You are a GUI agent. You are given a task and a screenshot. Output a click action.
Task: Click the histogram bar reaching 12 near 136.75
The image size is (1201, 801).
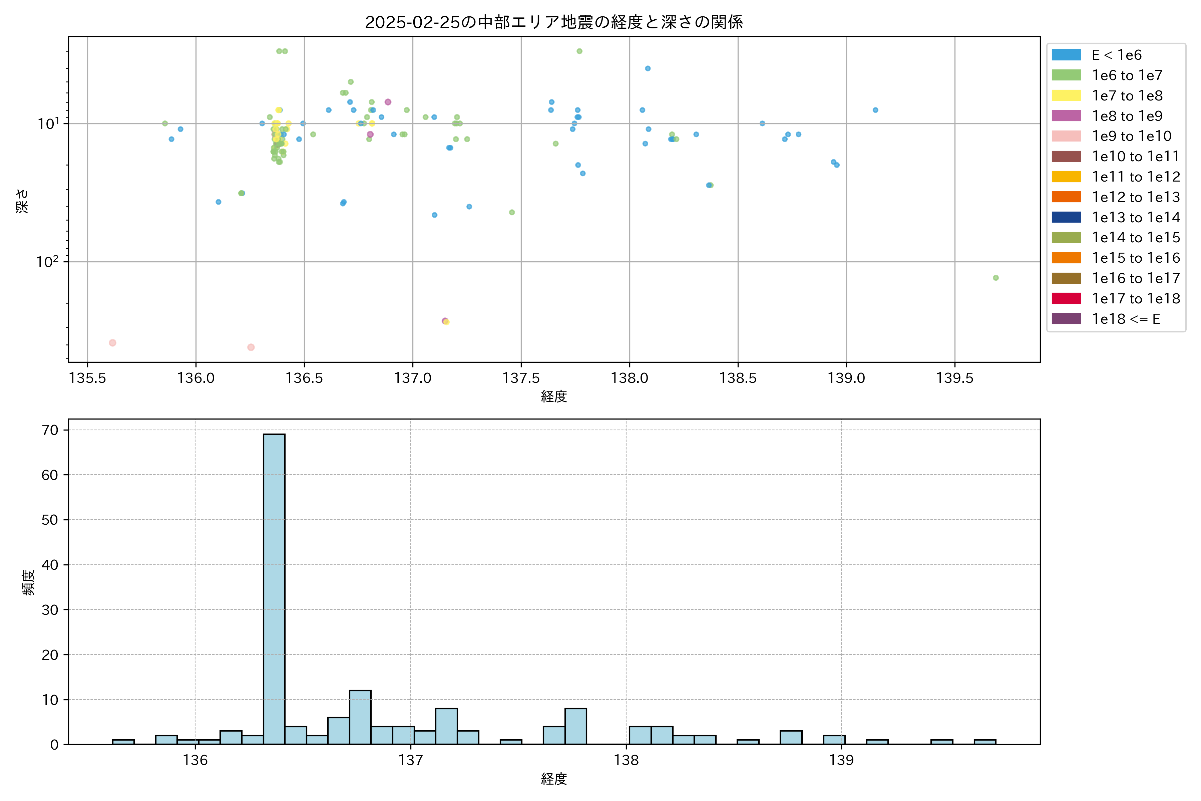(x=360, y=717)
